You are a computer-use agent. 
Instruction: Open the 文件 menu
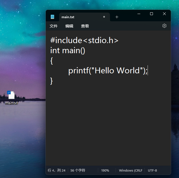(54, 26)
